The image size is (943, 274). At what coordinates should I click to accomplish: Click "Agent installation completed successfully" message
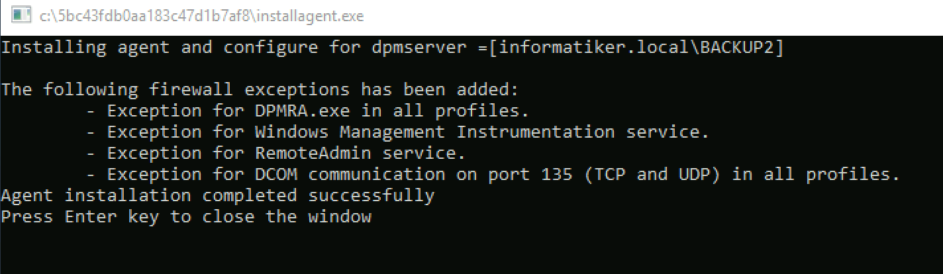(x=218, y=196)
